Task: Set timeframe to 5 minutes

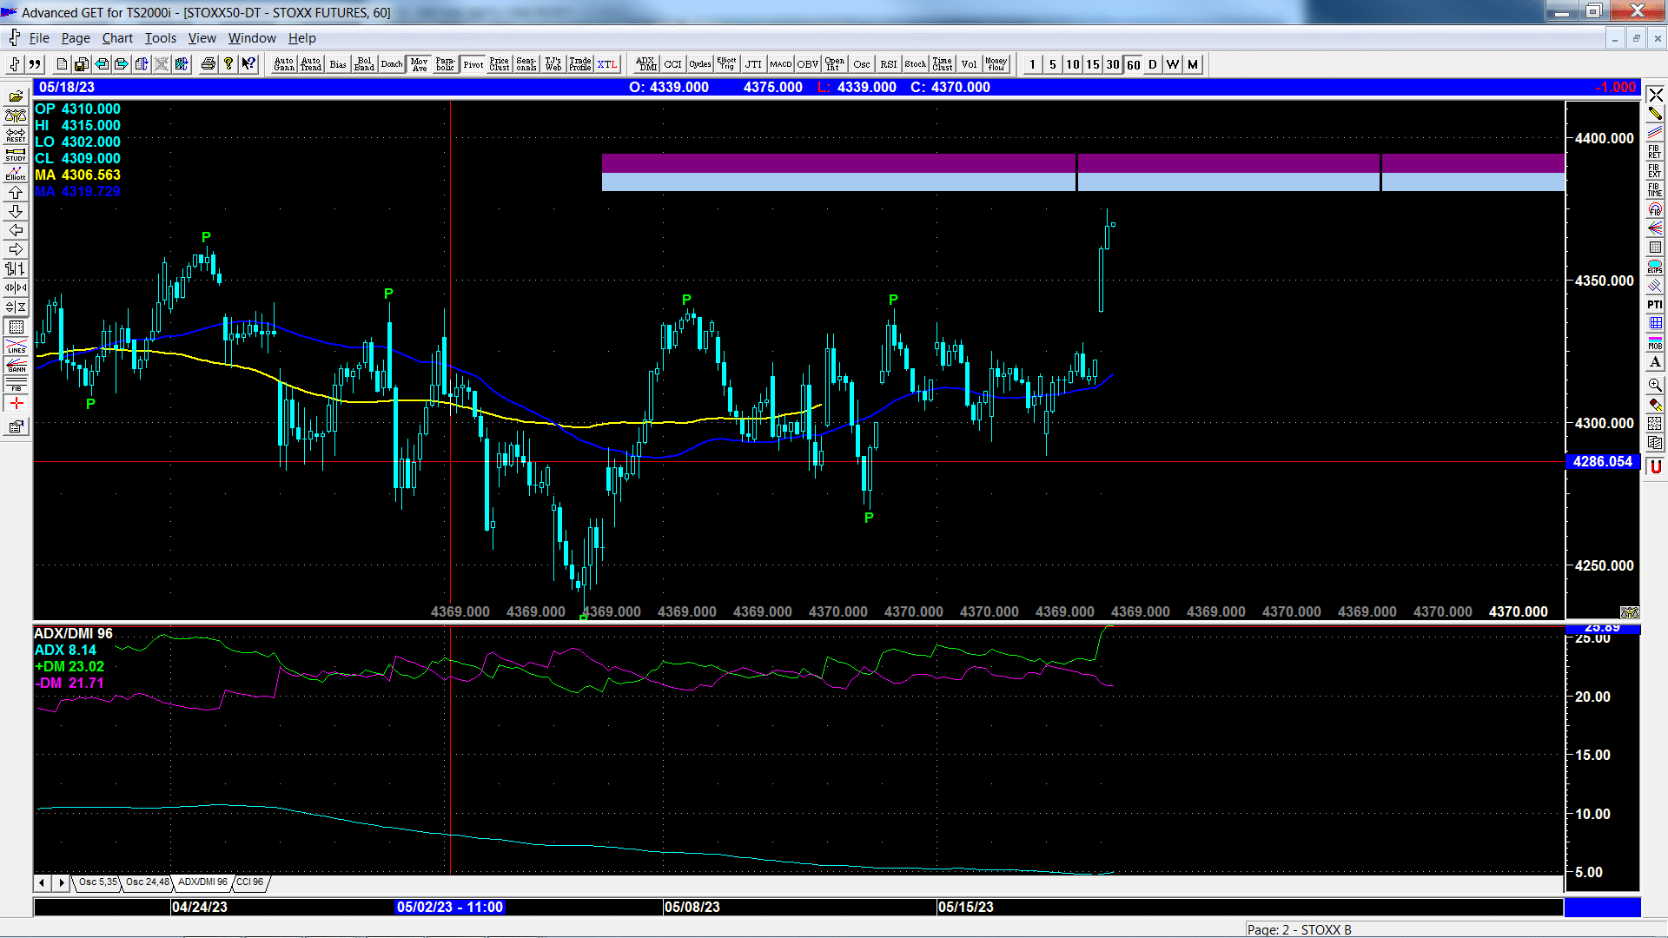Action: coord(1053,64)
